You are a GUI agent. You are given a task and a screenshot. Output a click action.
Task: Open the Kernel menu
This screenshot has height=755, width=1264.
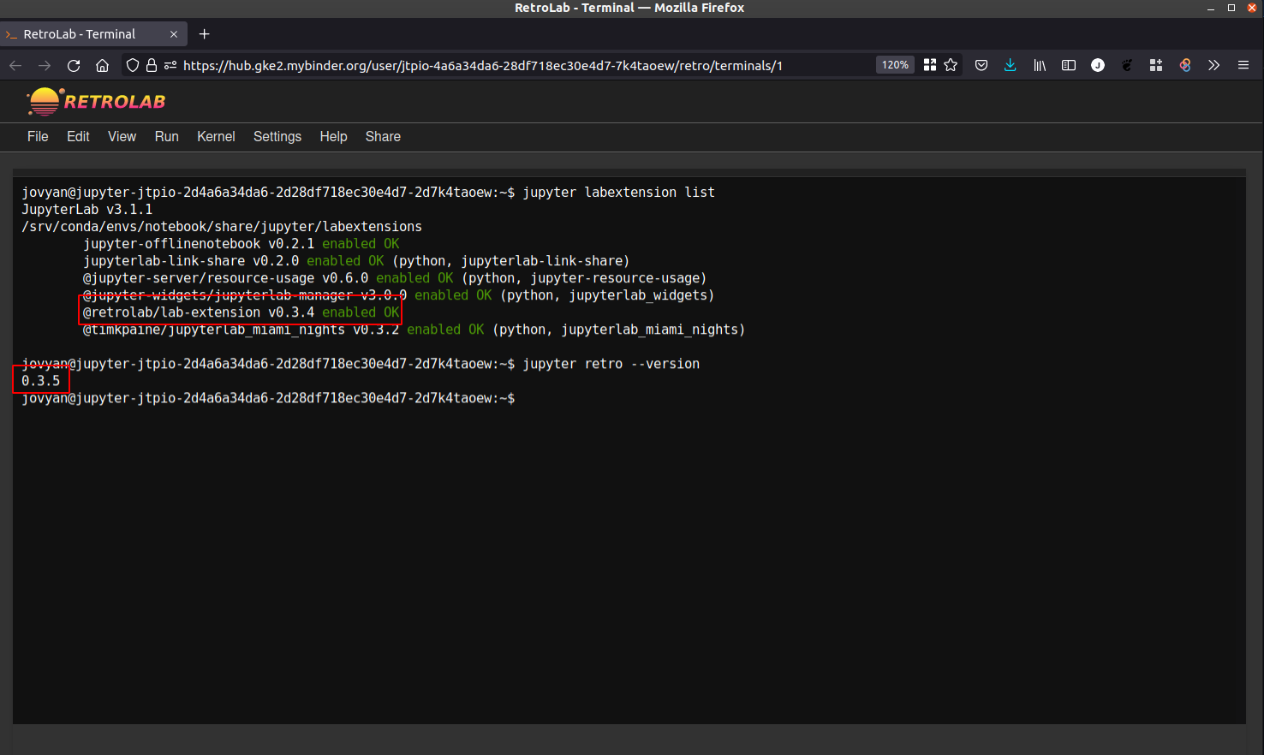click(x=216, y=136)
